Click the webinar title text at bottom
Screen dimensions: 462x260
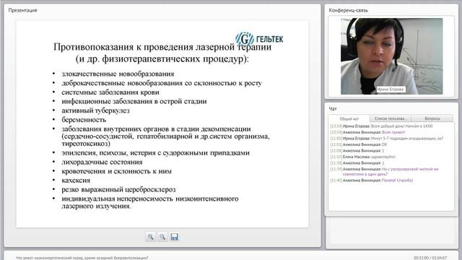click(82, 258)
